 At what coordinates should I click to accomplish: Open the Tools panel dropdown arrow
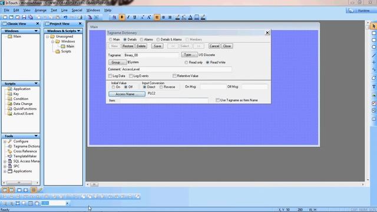[x=36, y=136]
